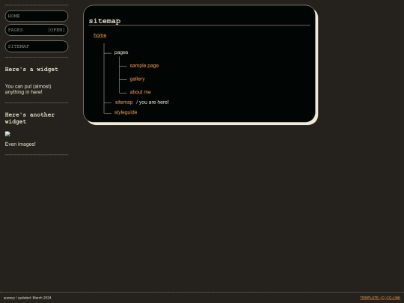Click the broken image in the widget
Viewport: 404px width, 303px height.
click(x=7, y=134)
